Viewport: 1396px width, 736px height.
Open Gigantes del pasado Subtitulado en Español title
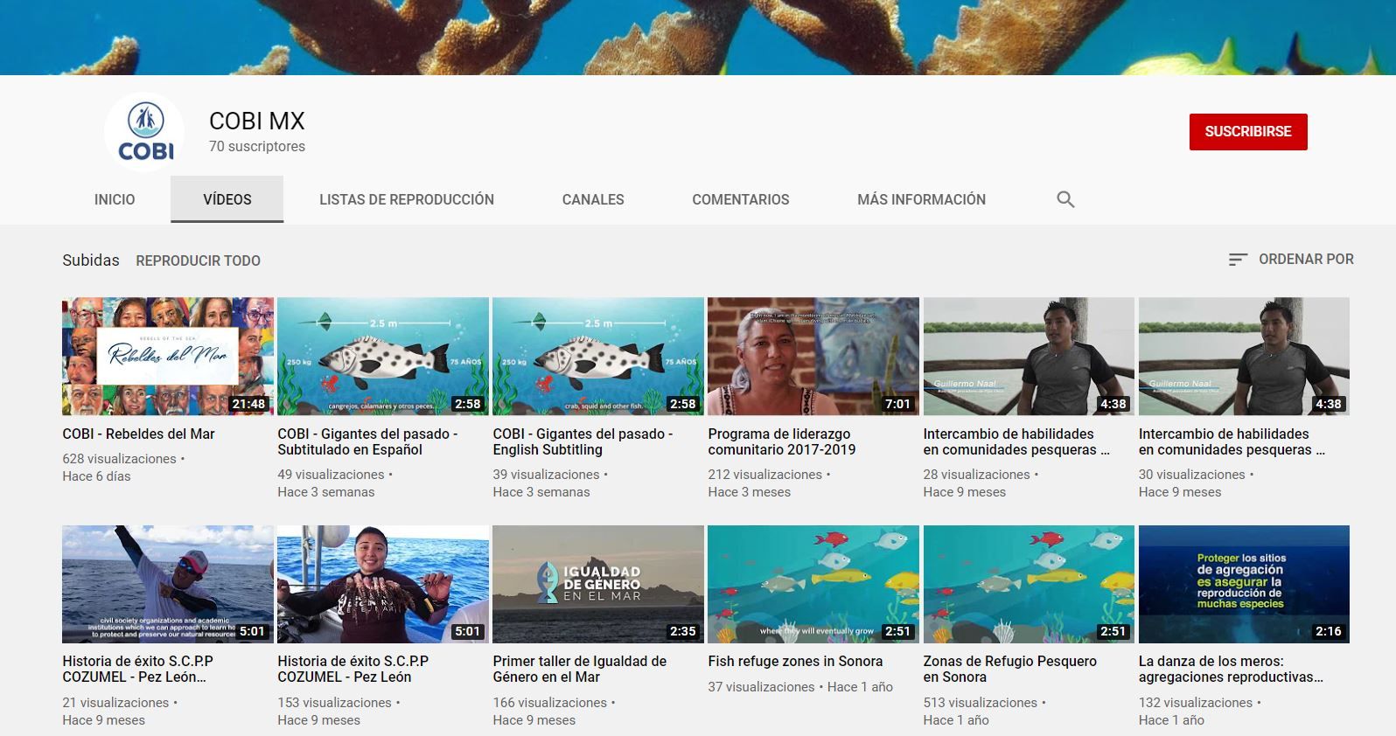(x=367, y=441)
